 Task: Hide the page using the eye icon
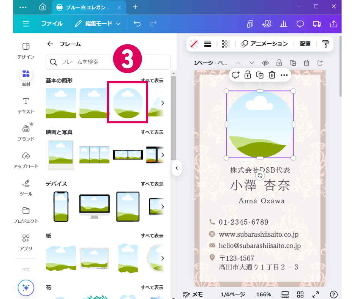pyautogui.click(x=265, y=63)
